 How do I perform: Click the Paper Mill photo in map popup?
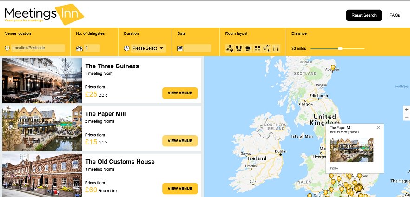tap(351, 150)
